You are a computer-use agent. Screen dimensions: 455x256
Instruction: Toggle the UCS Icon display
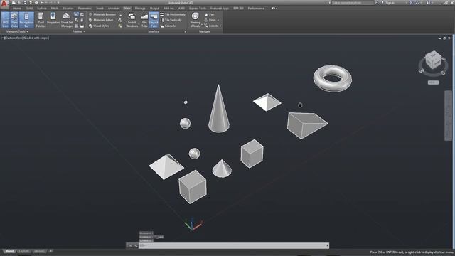[5, 20]
